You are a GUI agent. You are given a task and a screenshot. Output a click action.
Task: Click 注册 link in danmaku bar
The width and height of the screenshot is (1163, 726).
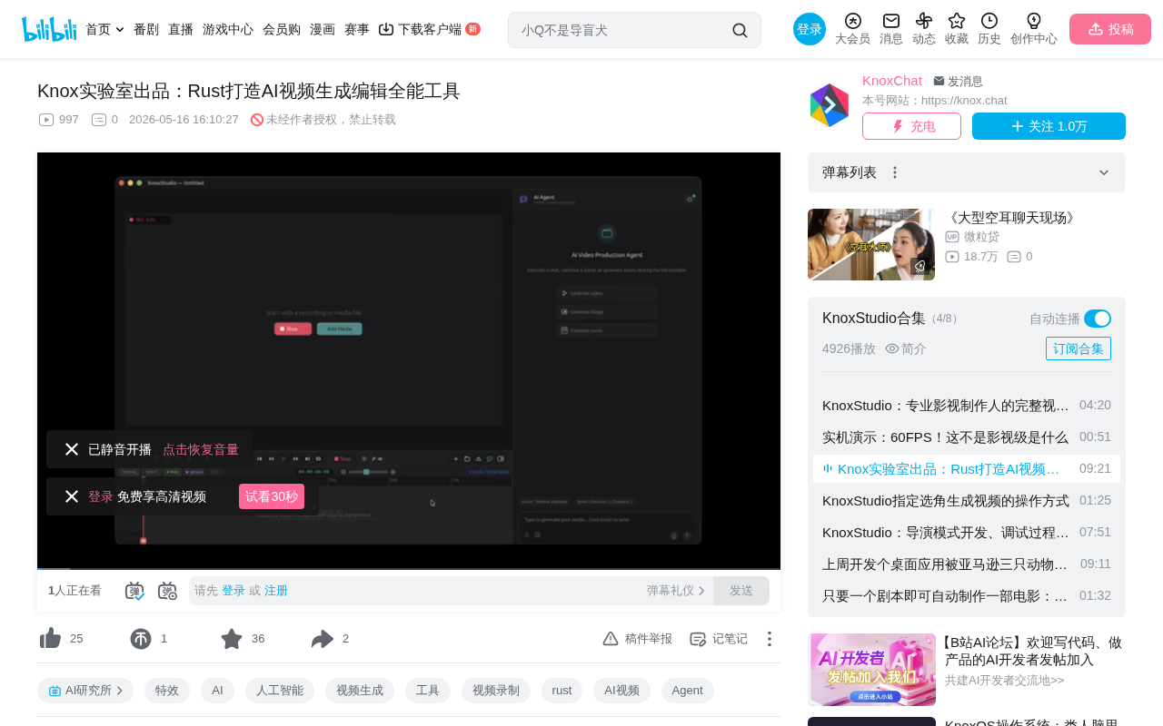(x=276, y=591)
